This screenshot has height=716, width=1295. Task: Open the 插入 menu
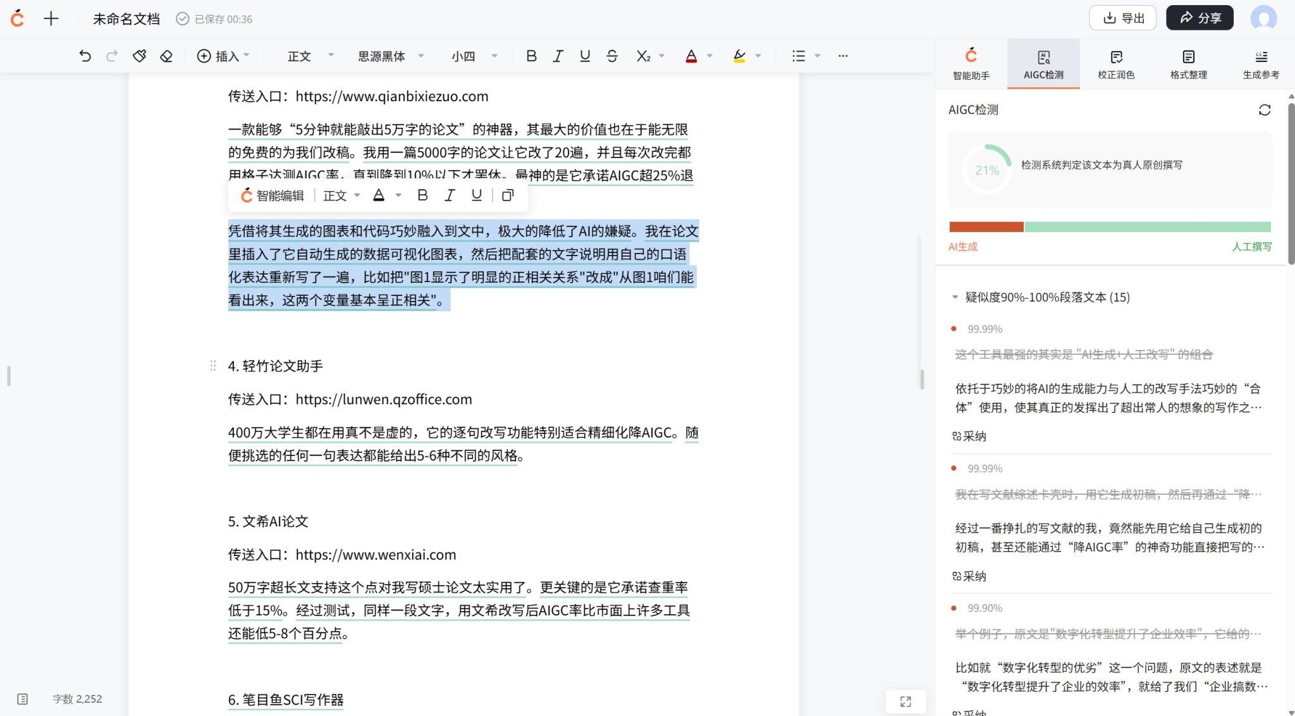click(x=223, y=56)
